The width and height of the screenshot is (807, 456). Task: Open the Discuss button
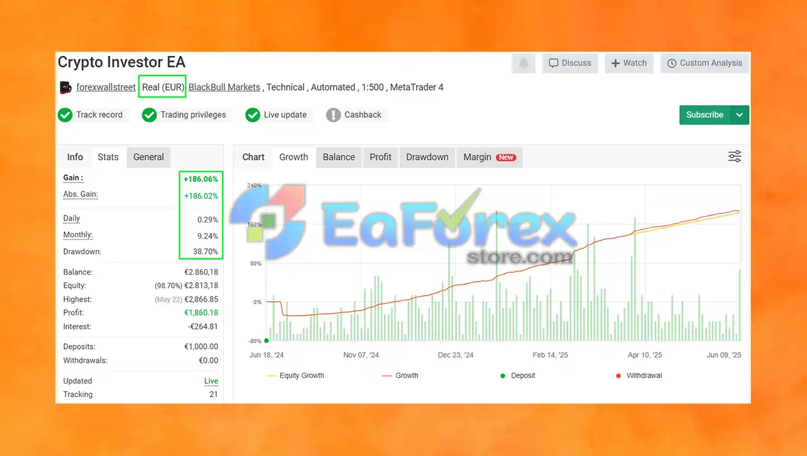click(570, 63)
